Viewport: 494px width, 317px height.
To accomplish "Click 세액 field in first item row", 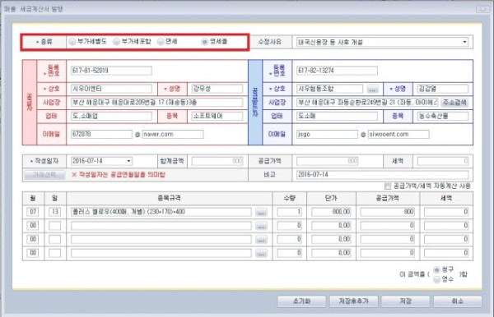I will click(x=446, y=212).
